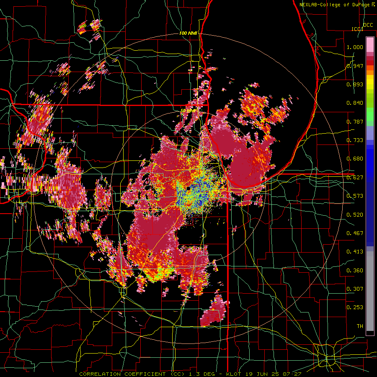
Task: Click the 0.680 legend value
Action: [x=355, y=159]
